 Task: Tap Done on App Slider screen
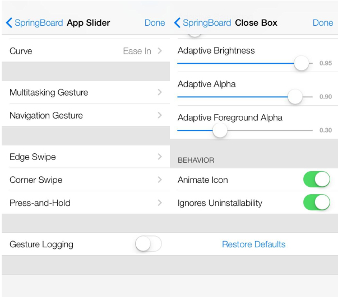pos(155,23)
